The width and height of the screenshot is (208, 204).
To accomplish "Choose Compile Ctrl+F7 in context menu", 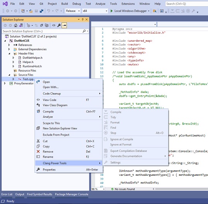I will pos(69,112).
